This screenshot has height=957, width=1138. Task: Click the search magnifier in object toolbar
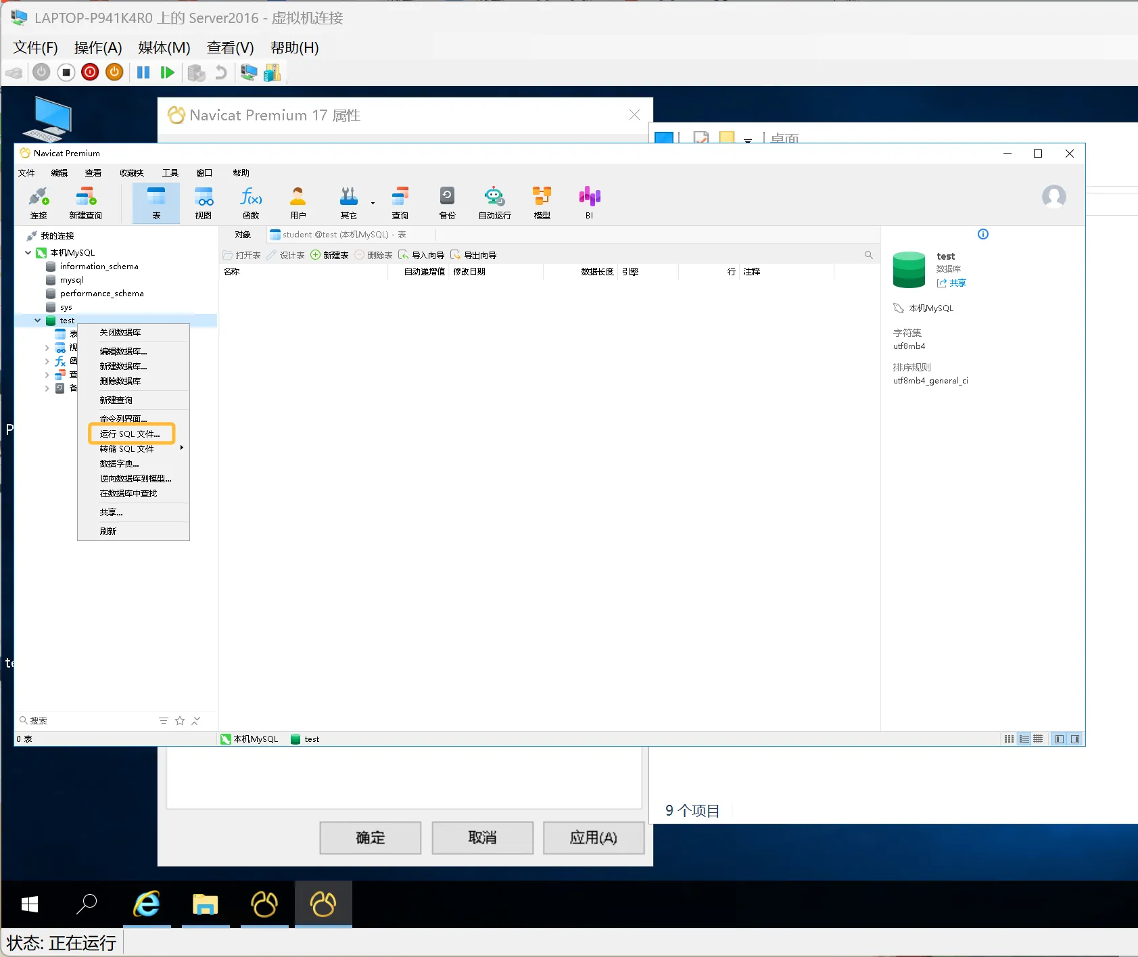point(869,255)
